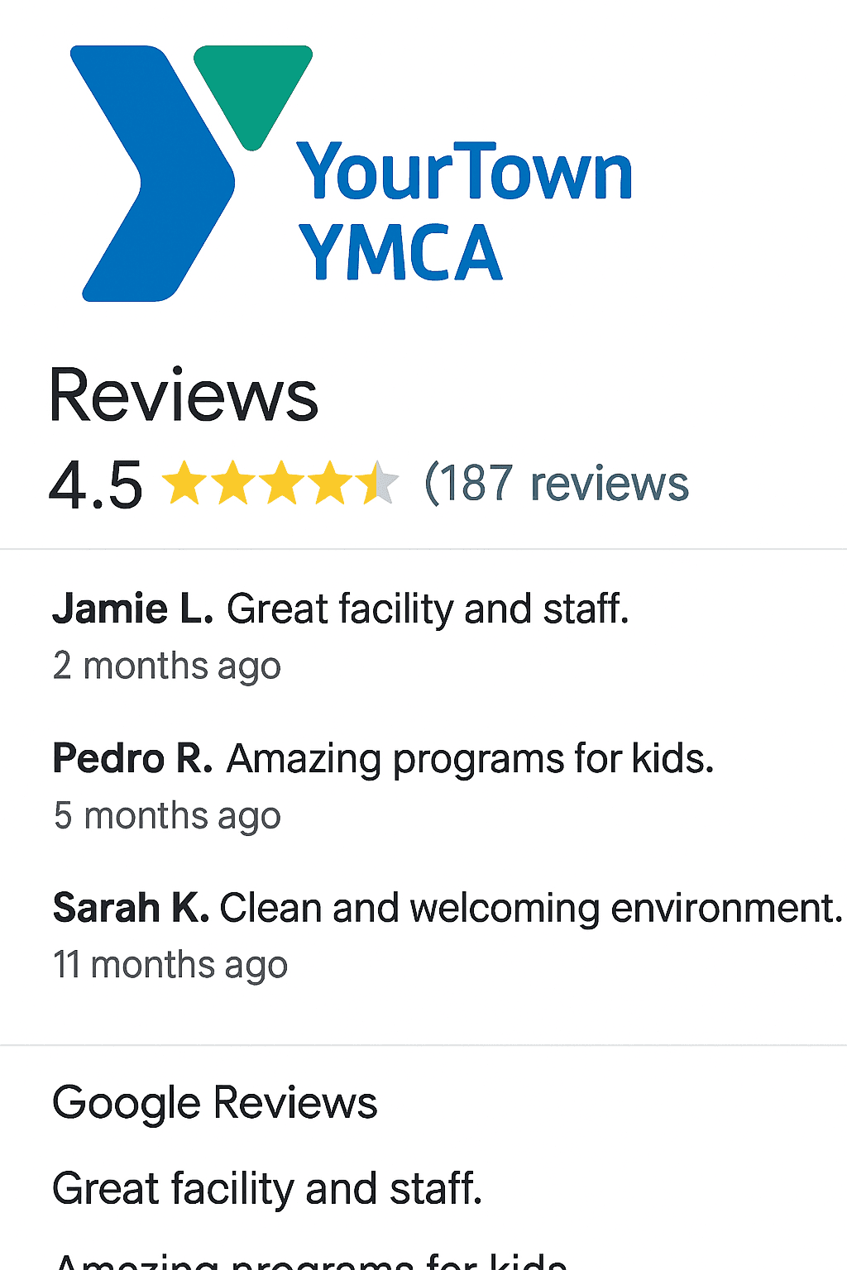Select "Clean and welcoming environment." review text
This screenshot has width=847, height=1270.
[531, 908]
